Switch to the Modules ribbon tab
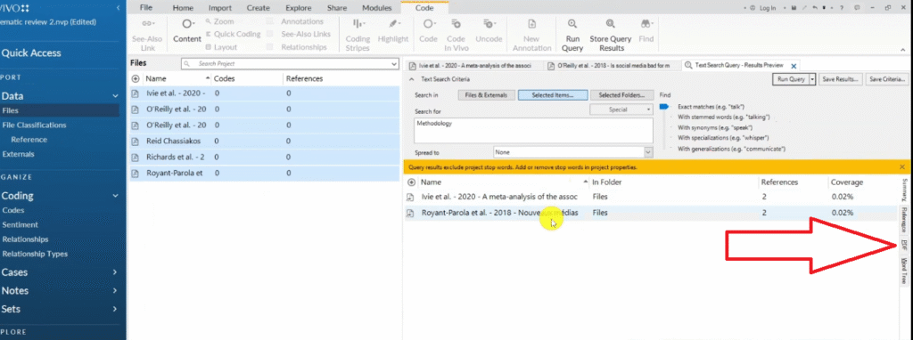 pyautogui.click(x=377, y=8)
